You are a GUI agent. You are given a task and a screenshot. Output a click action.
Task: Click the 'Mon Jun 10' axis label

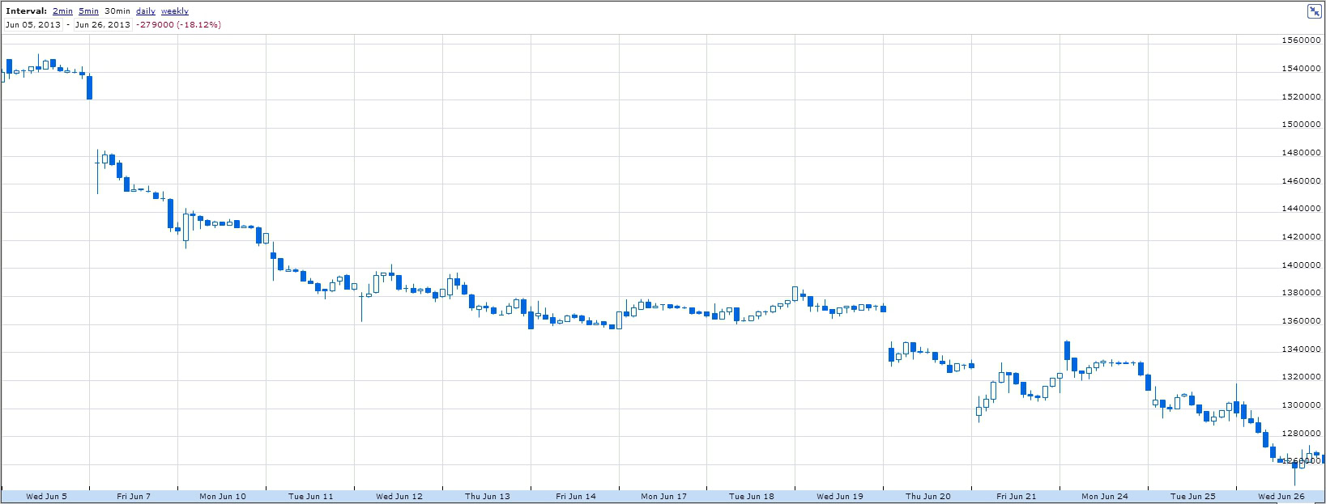point(223,496)
